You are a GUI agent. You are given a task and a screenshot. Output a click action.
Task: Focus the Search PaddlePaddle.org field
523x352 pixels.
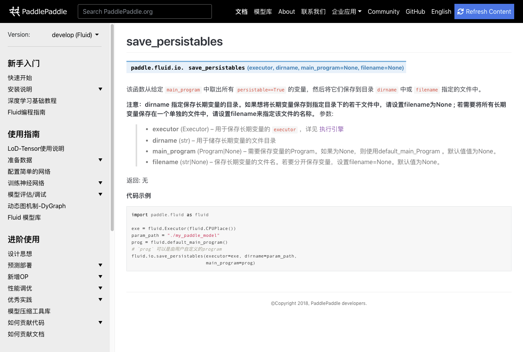pos(145,11)
